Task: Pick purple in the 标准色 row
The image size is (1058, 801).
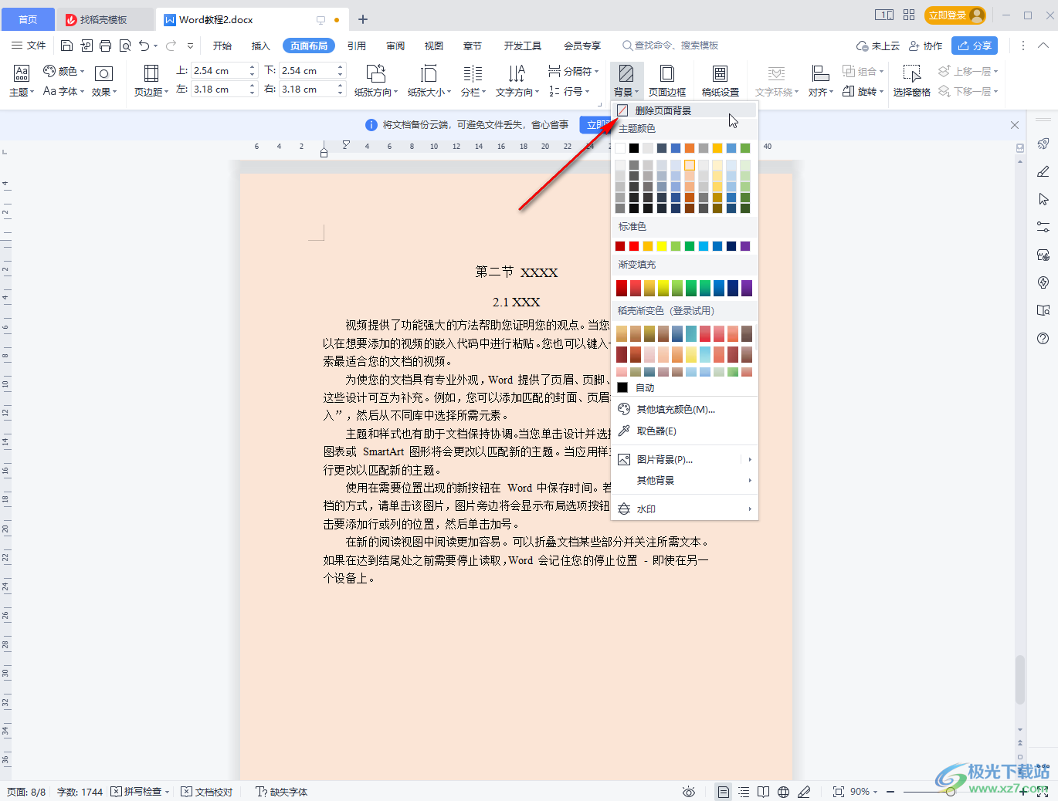Action: (x=745, y=246)
